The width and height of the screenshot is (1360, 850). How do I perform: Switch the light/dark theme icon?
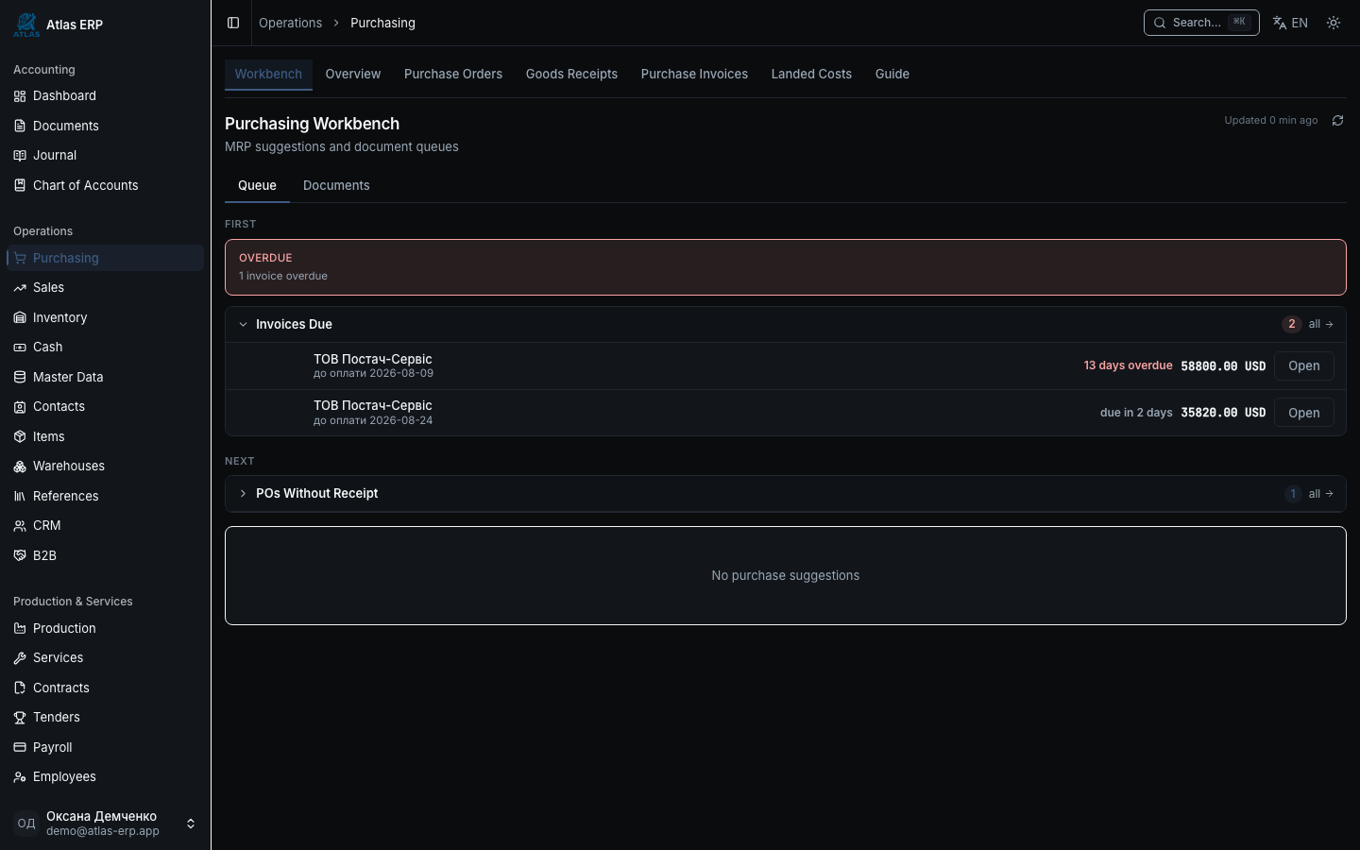(x=1334, y=23)
